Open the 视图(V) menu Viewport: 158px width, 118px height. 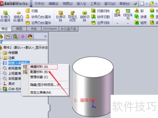coord(68,4)
